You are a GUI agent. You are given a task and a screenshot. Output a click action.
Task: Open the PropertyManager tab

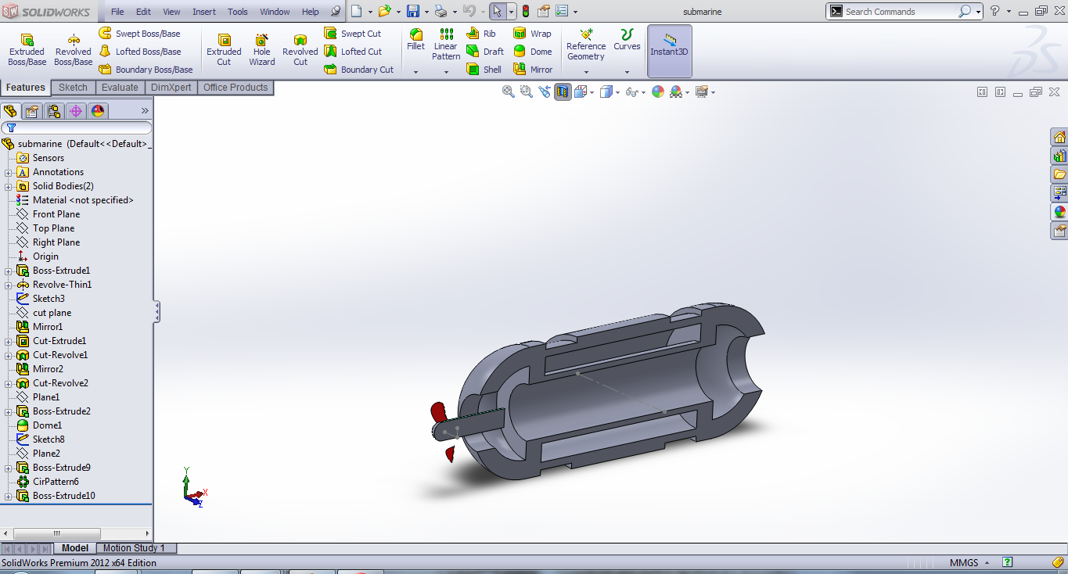[x=31, y=111]
